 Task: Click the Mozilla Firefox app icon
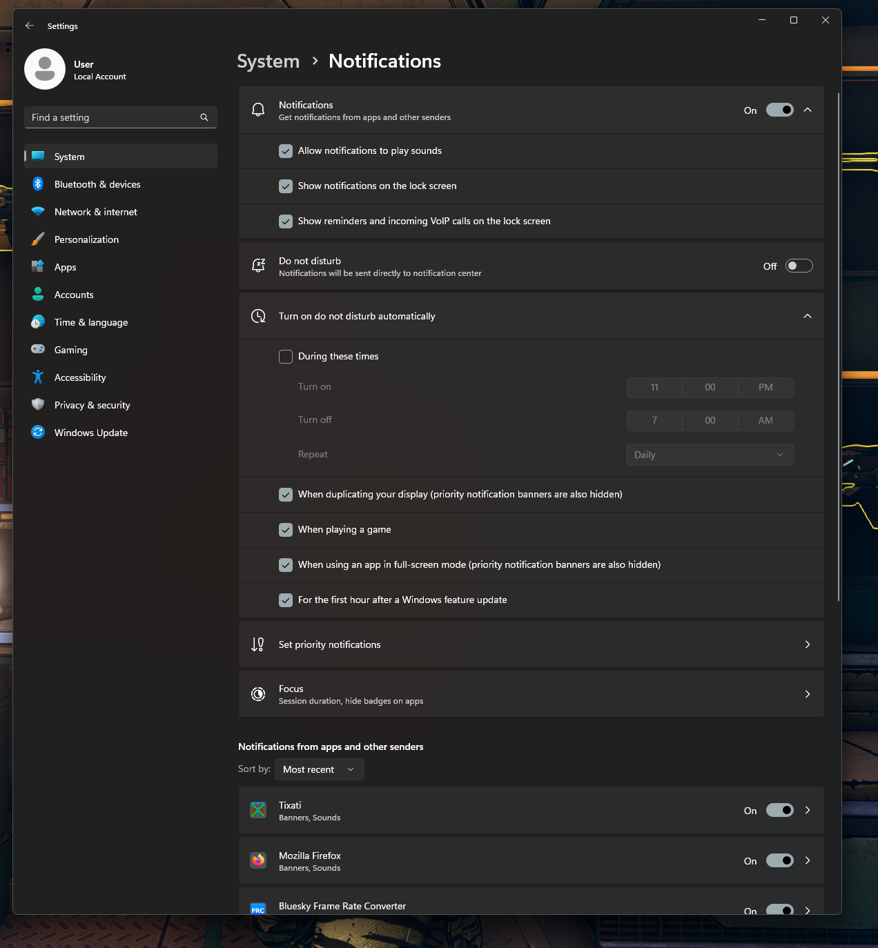point(258,860)
